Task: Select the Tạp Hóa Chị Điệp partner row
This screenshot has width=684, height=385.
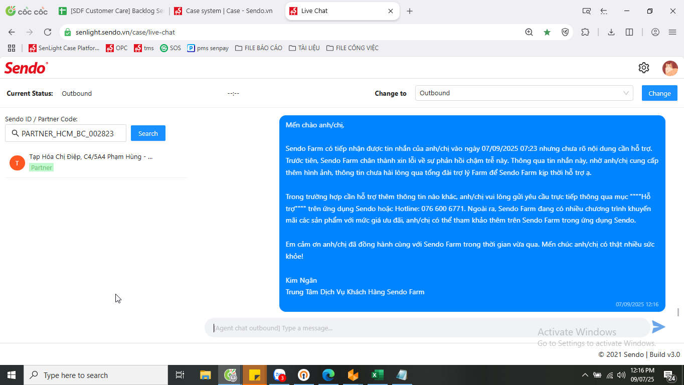Action: pyautogui.click(x=95, y=162)
